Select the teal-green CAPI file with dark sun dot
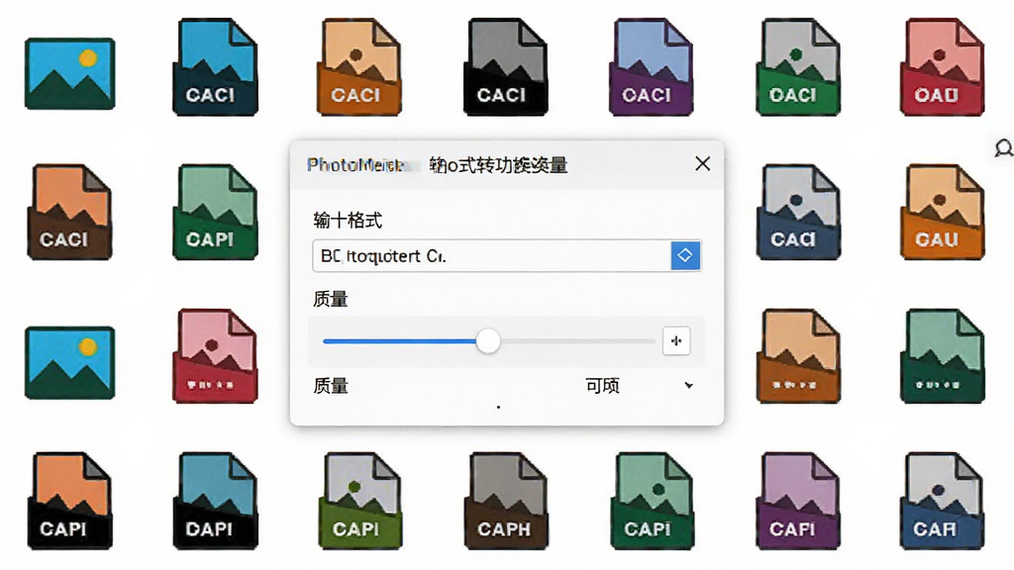Image resolution: width=1014 pixels, height=570 pixels. click(x=652, y=501)
